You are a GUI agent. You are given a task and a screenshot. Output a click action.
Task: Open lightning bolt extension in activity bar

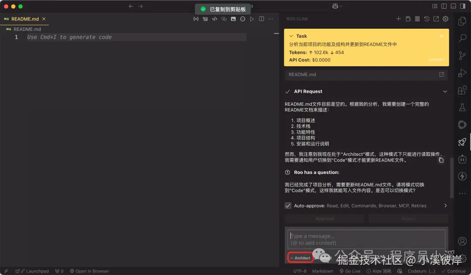point(462,176)
